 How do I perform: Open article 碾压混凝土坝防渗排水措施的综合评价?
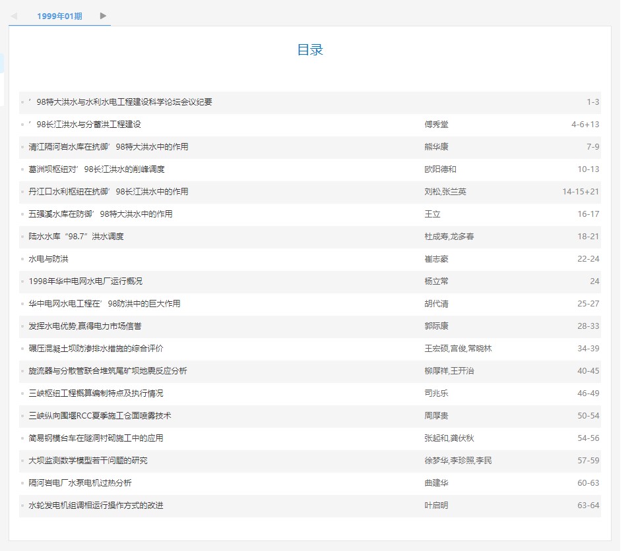[x=96, y=349]
